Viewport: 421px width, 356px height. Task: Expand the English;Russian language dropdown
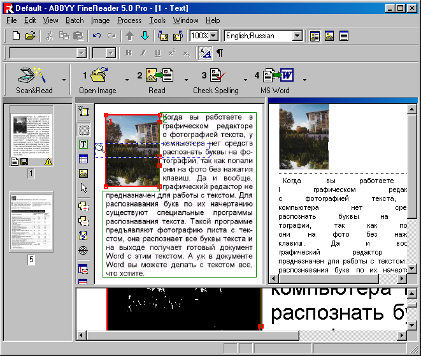click(297, 36)
